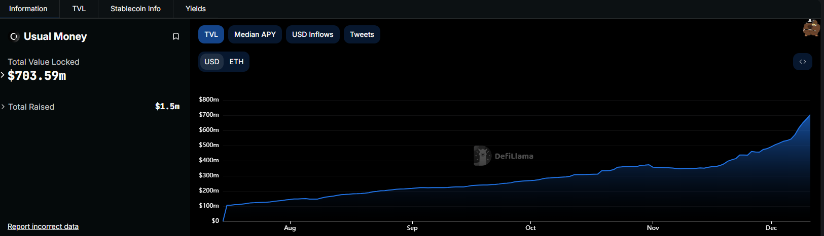Open the TVL tab at top

coord(79,9)
